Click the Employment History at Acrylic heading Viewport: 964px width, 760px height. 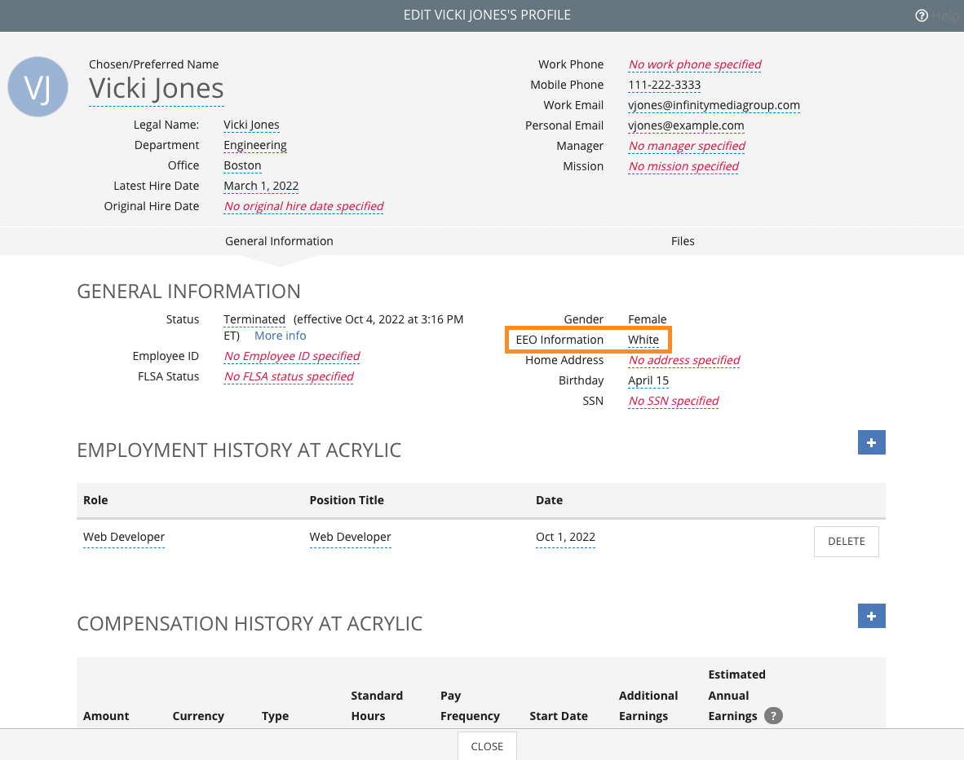[239, 450]
